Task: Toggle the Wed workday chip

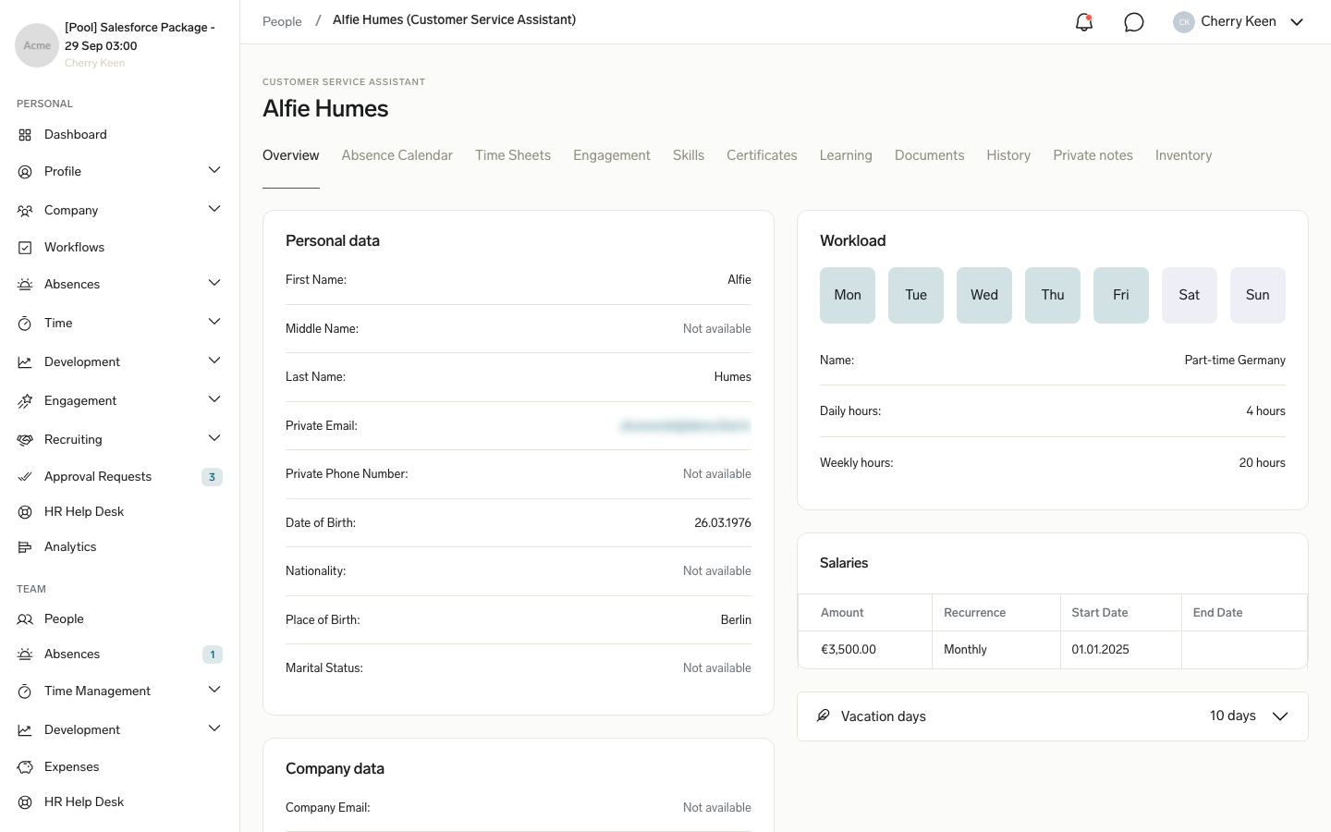Action: click(984, 295)
